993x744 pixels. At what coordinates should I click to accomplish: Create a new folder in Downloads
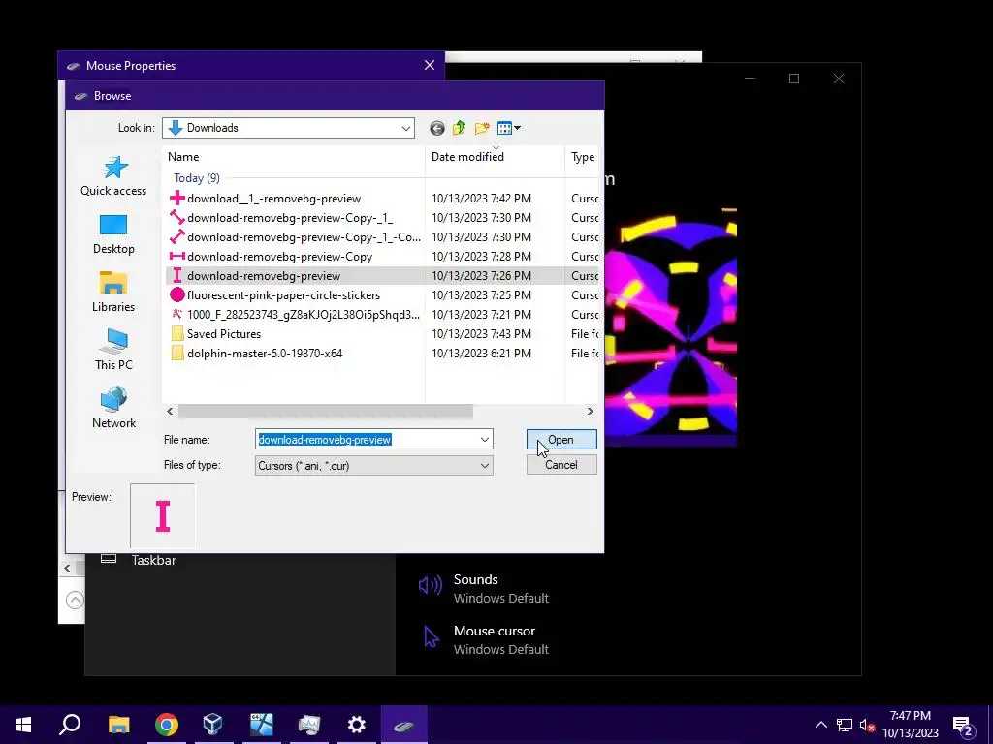[x=482, y=129]
